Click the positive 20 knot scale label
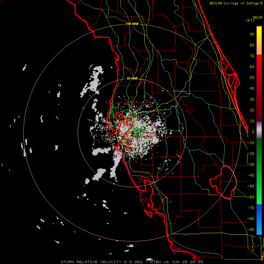 tap(252, 110)
